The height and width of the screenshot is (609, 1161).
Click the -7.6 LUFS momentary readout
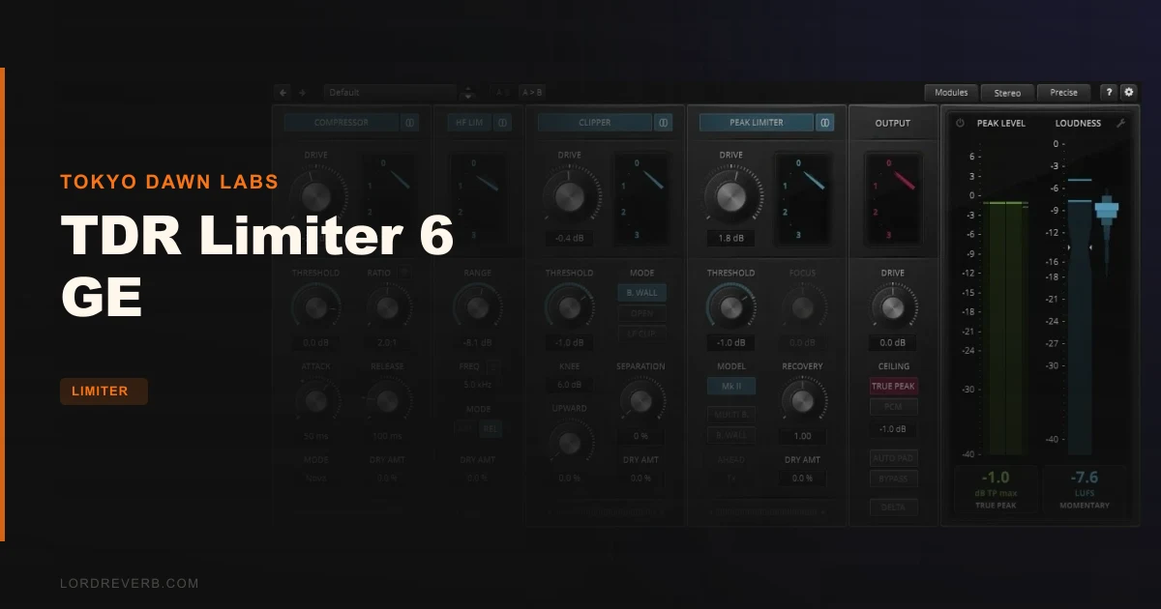(1085, 488)
